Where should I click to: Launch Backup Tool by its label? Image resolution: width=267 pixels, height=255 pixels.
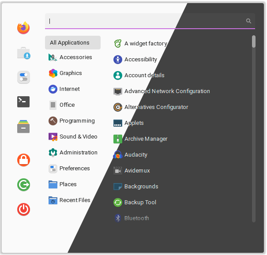pos(140,202)
